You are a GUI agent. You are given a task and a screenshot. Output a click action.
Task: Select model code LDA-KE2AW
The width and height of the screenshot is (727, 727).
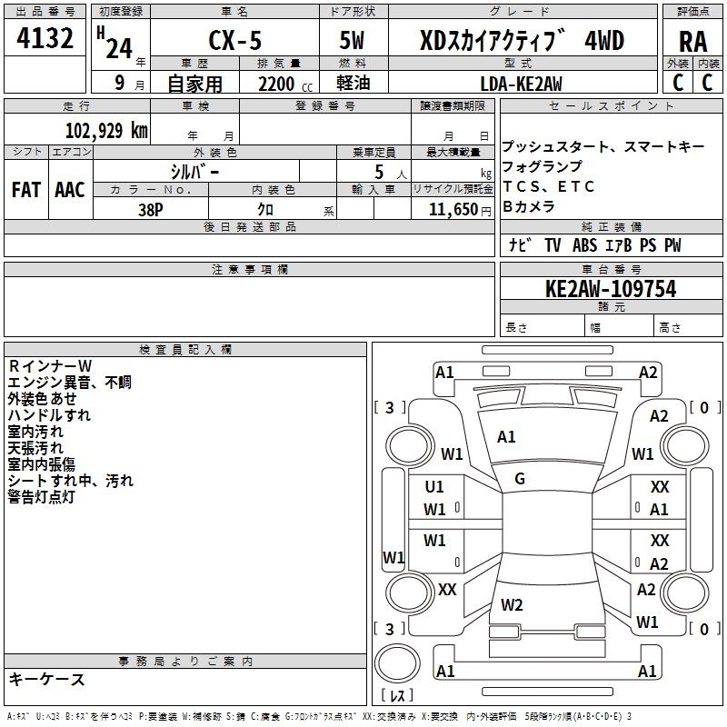[521, 84]
